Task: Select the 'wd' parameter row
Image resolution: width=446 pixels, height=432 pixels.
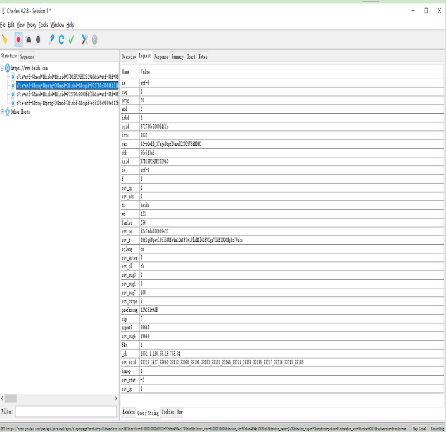Action: pos(282,214)
